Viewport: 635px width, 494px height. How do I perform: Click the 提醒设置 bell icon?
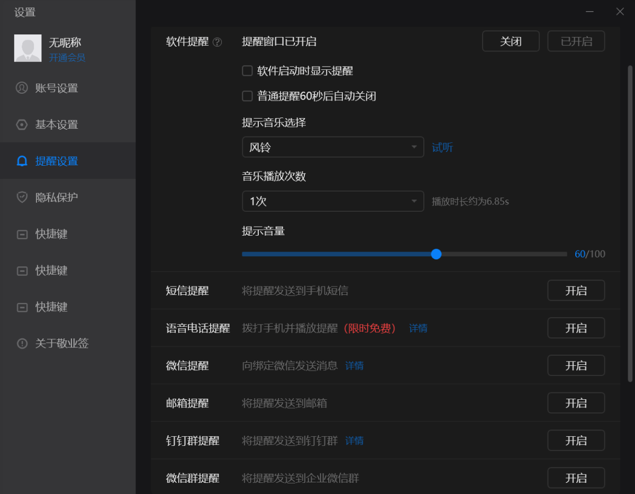click(22, 161)
